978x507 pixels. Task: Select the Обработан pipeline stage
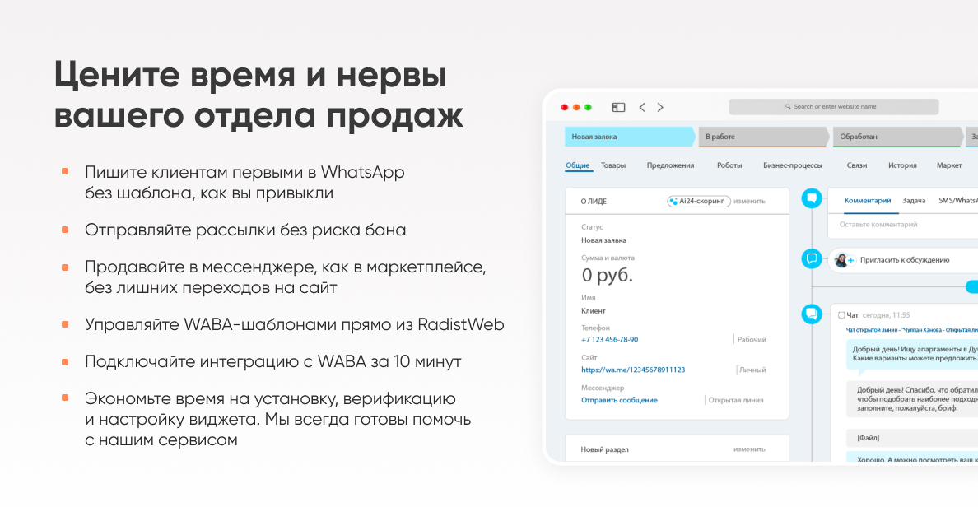pos(898,137)
